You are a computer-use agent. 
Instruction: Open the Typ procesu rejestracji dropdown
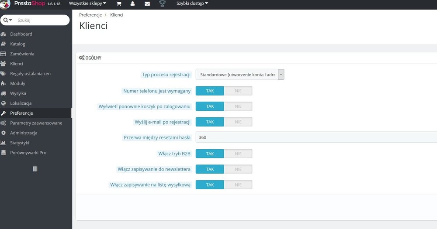(239, 75)
